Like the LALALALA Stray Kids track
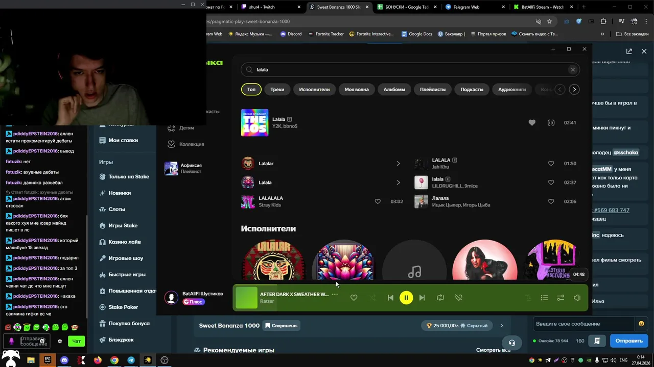This screenshot has height=367, width=654. 378,201
